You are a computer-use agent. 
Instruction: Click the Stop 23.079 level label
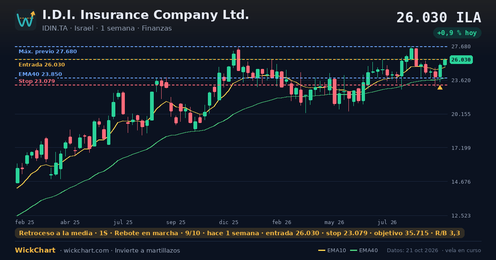pyautogui.click(x=37, y=81)
